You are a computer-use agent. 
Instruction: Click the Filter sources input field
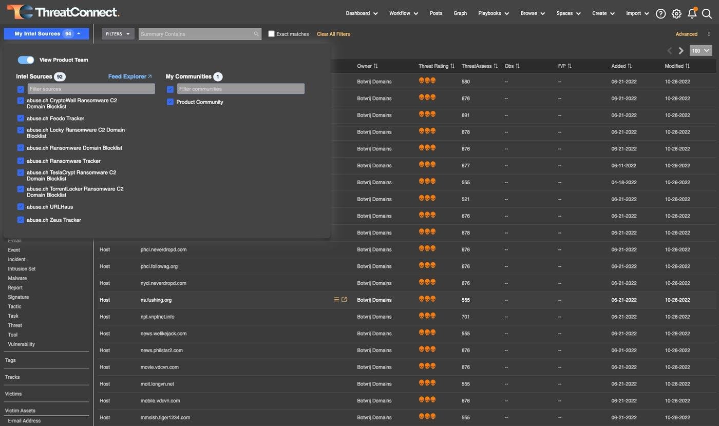point(91,89)
